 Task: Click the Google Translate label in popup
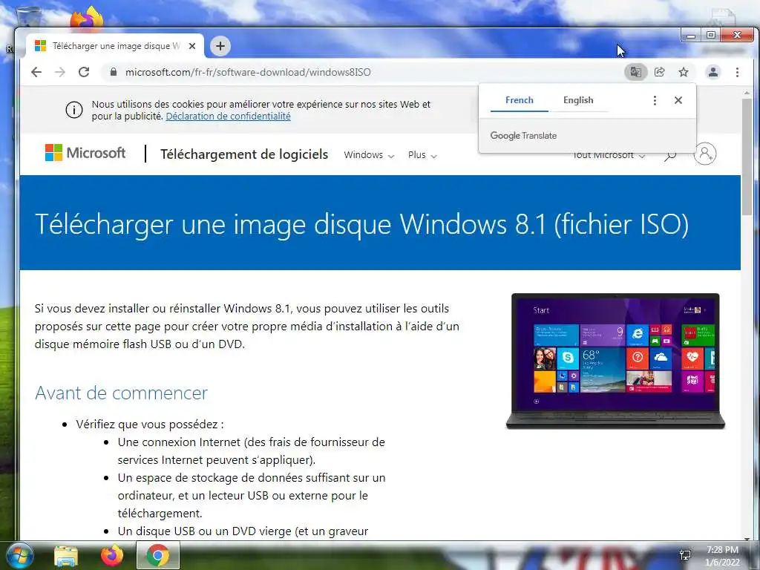coord(523,136)
